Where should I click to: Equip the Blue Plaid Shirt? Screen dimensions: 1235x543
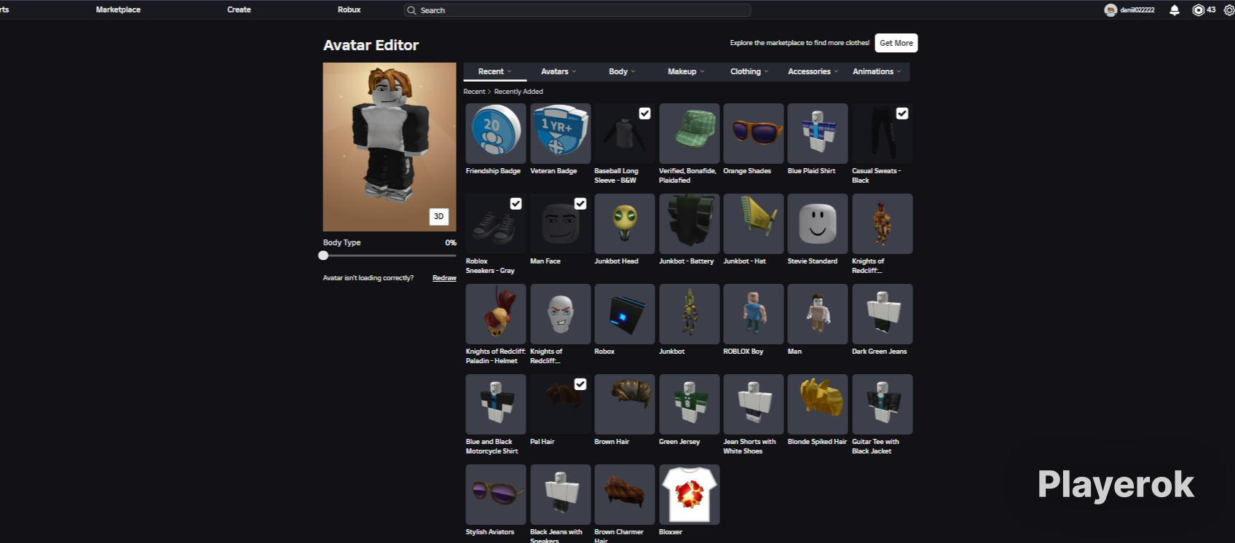click(x=818, y=133)
